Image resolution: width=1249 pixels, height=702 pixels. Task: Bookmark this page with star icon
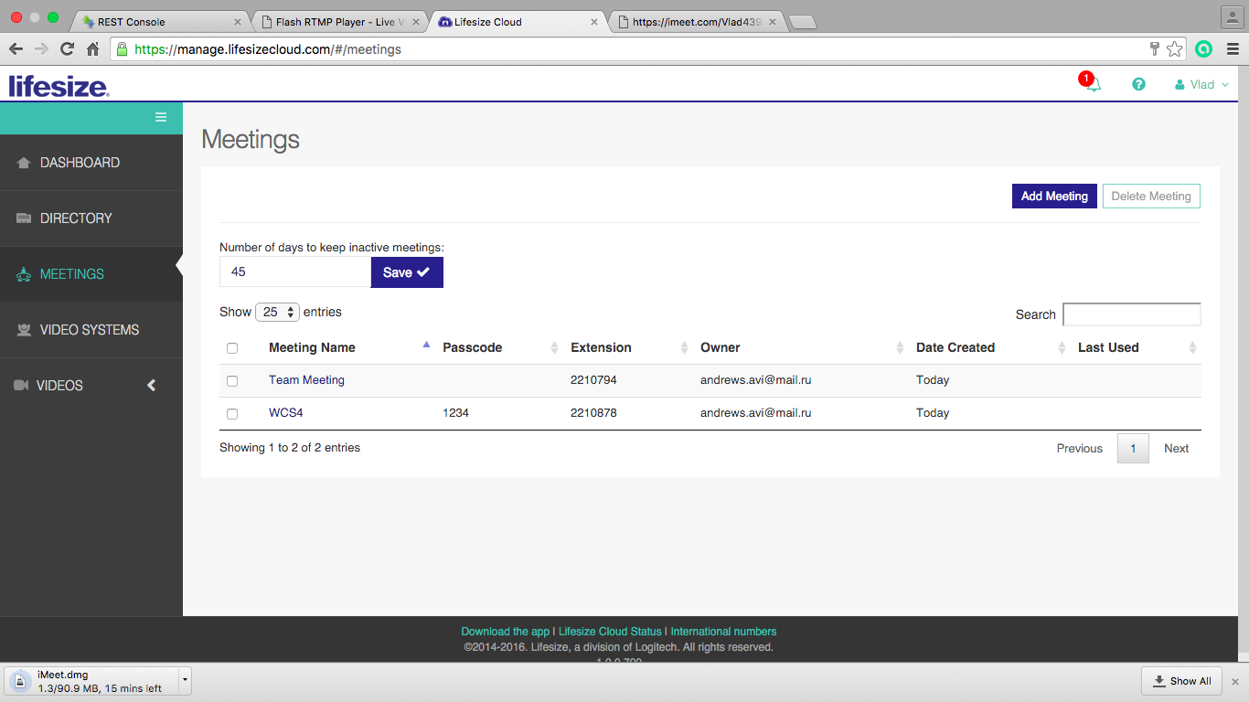[x=1175, y=49]
